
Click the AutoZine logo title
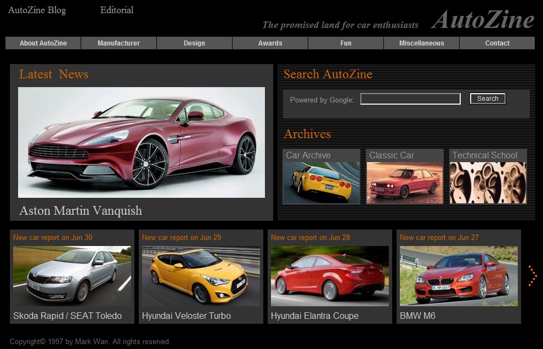pyautogui.click(x=483, y=19)
